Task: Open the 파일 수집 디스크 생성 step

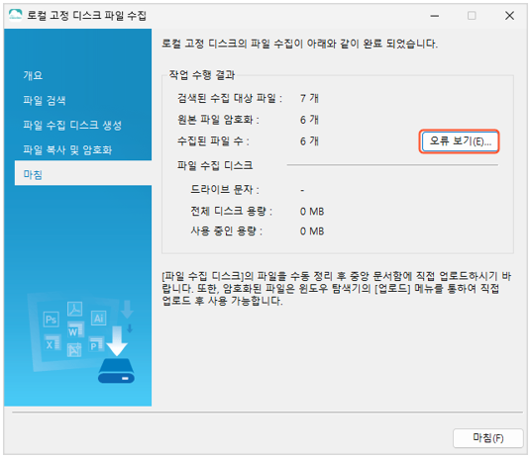Action: pyautogui.click(x=72, y=126)
